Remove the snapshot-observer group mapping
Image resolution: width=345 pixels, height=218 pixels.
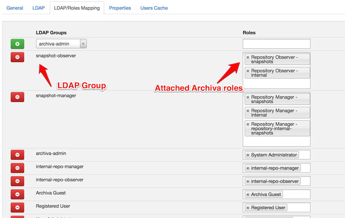pyautogui.click(x=17, y=57)
